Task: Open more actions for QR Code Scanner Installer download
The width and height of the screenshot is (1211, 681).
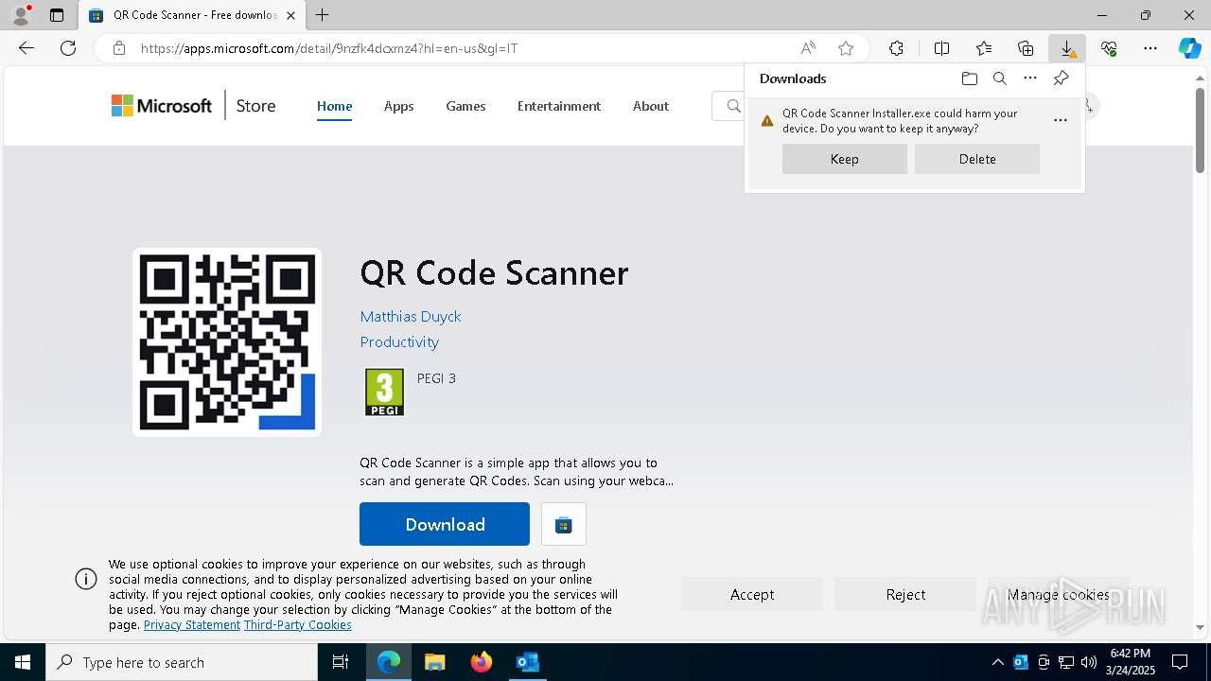Action: (1061, 120)
